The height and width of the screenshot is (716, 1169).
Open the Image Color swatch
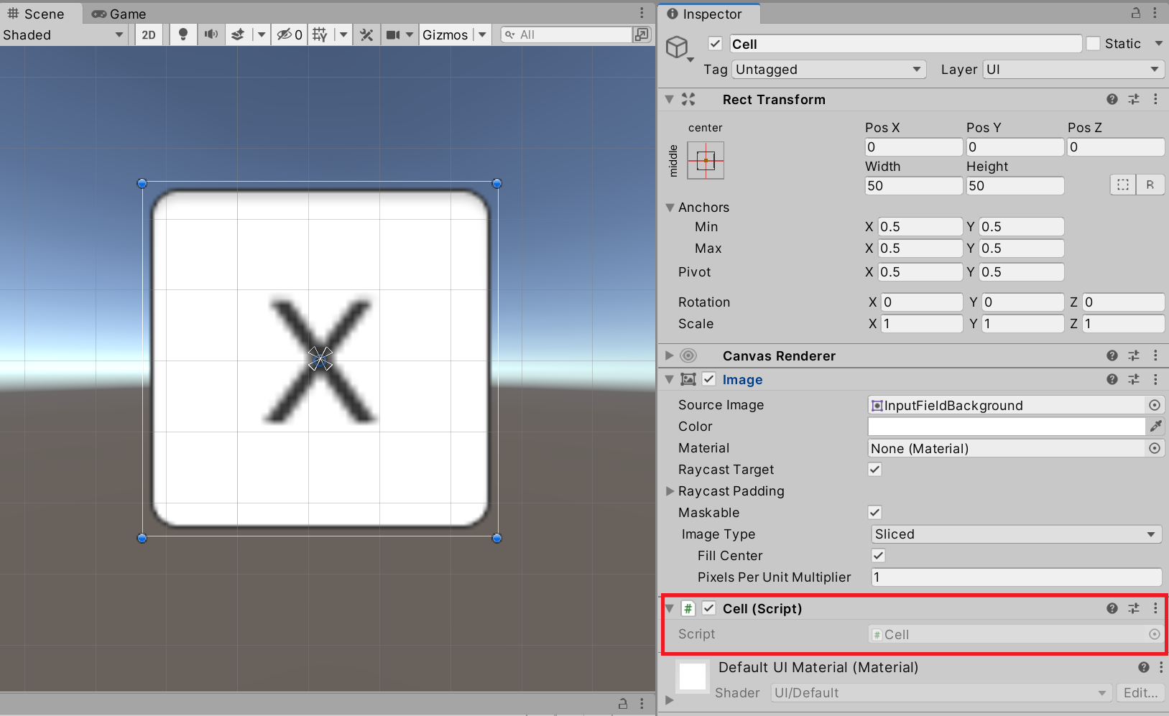(1006, 427)
